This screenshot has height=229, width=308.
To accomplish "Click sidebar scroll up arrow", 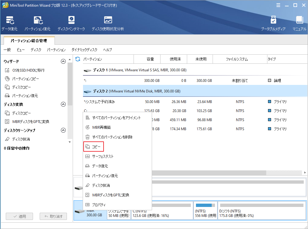I will tap(70, 59).
